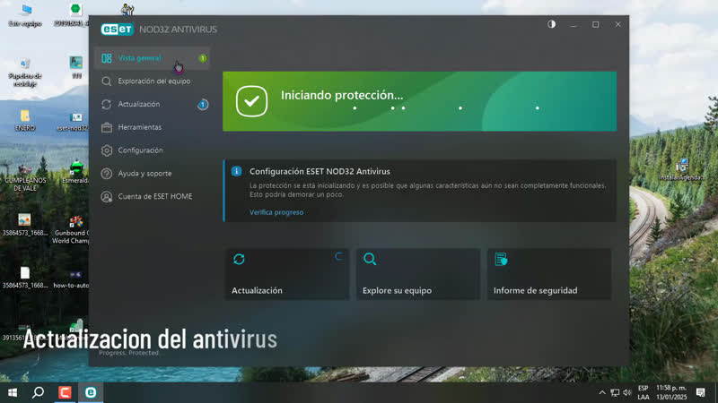Click the Ayuda y soporte question icon
Screen dimensions: 718x403
(107, 174)
